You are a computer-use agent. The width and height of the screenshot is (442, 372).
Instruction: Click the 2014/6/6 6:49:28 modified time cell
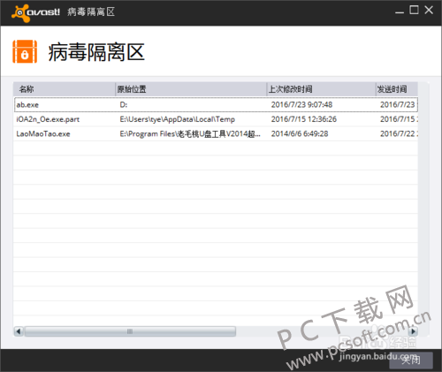[300, 134]
